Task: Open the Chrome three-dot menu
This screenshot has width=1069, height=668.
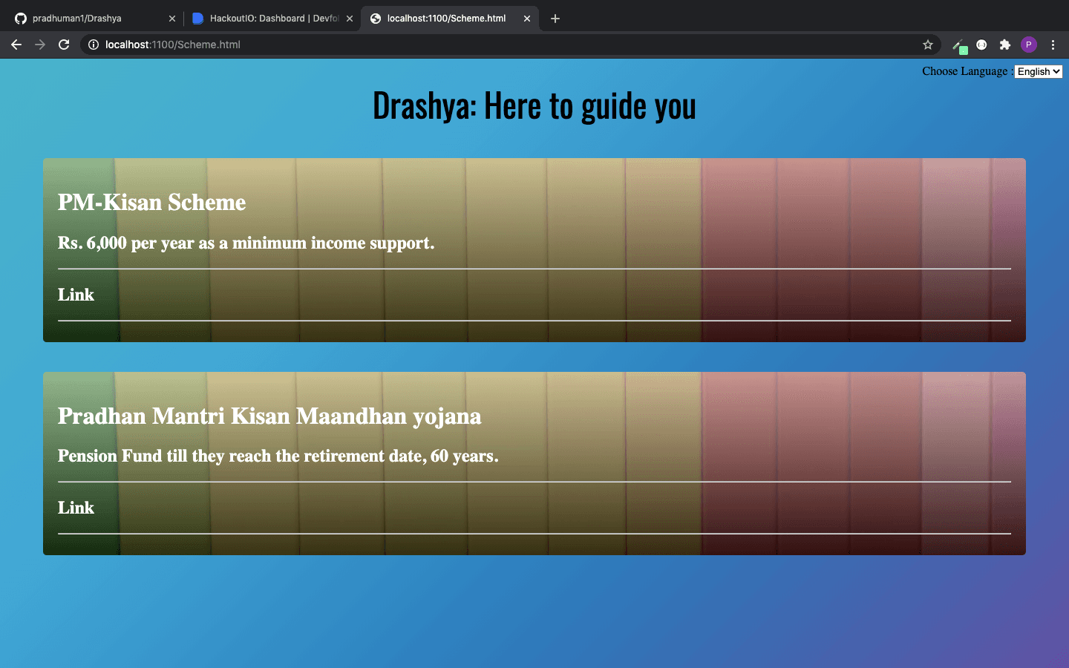Action: 1053,45
